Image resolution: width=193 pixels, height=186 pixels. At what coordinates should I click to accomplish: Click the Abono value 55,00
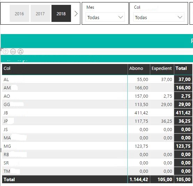tap(143, 80)
